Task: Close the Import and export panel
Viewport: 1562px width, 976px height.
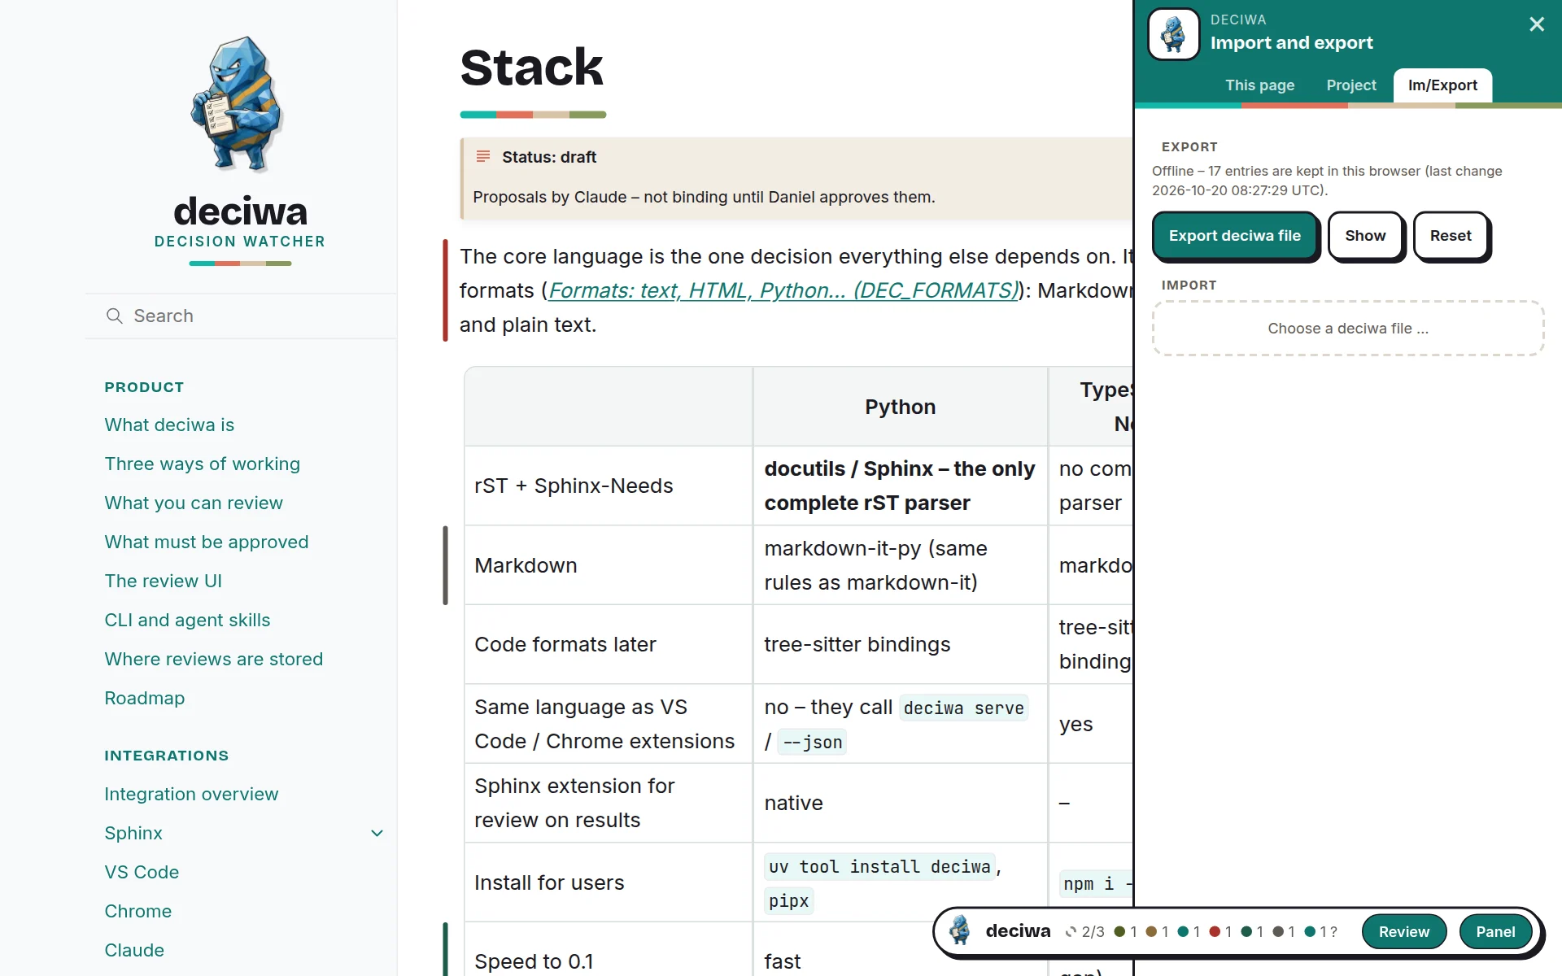Action: point(1536,24)
